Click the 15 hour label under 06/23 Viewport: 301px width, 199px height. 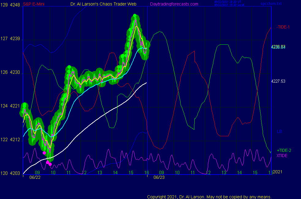coord(255,173)
